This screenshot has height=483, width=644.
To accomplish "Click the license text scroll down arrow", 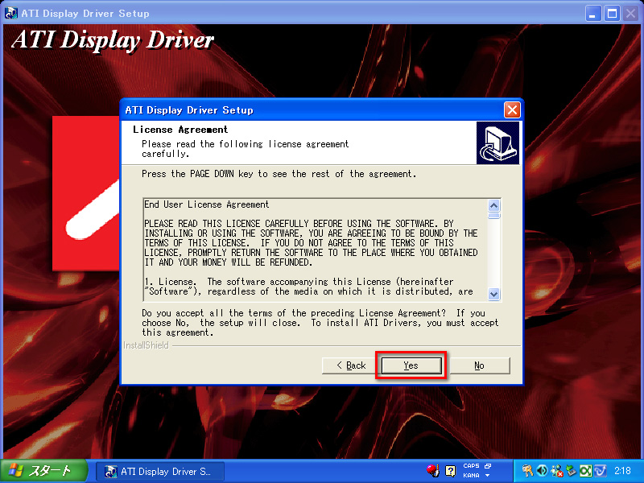I will (x=493, y=294).
